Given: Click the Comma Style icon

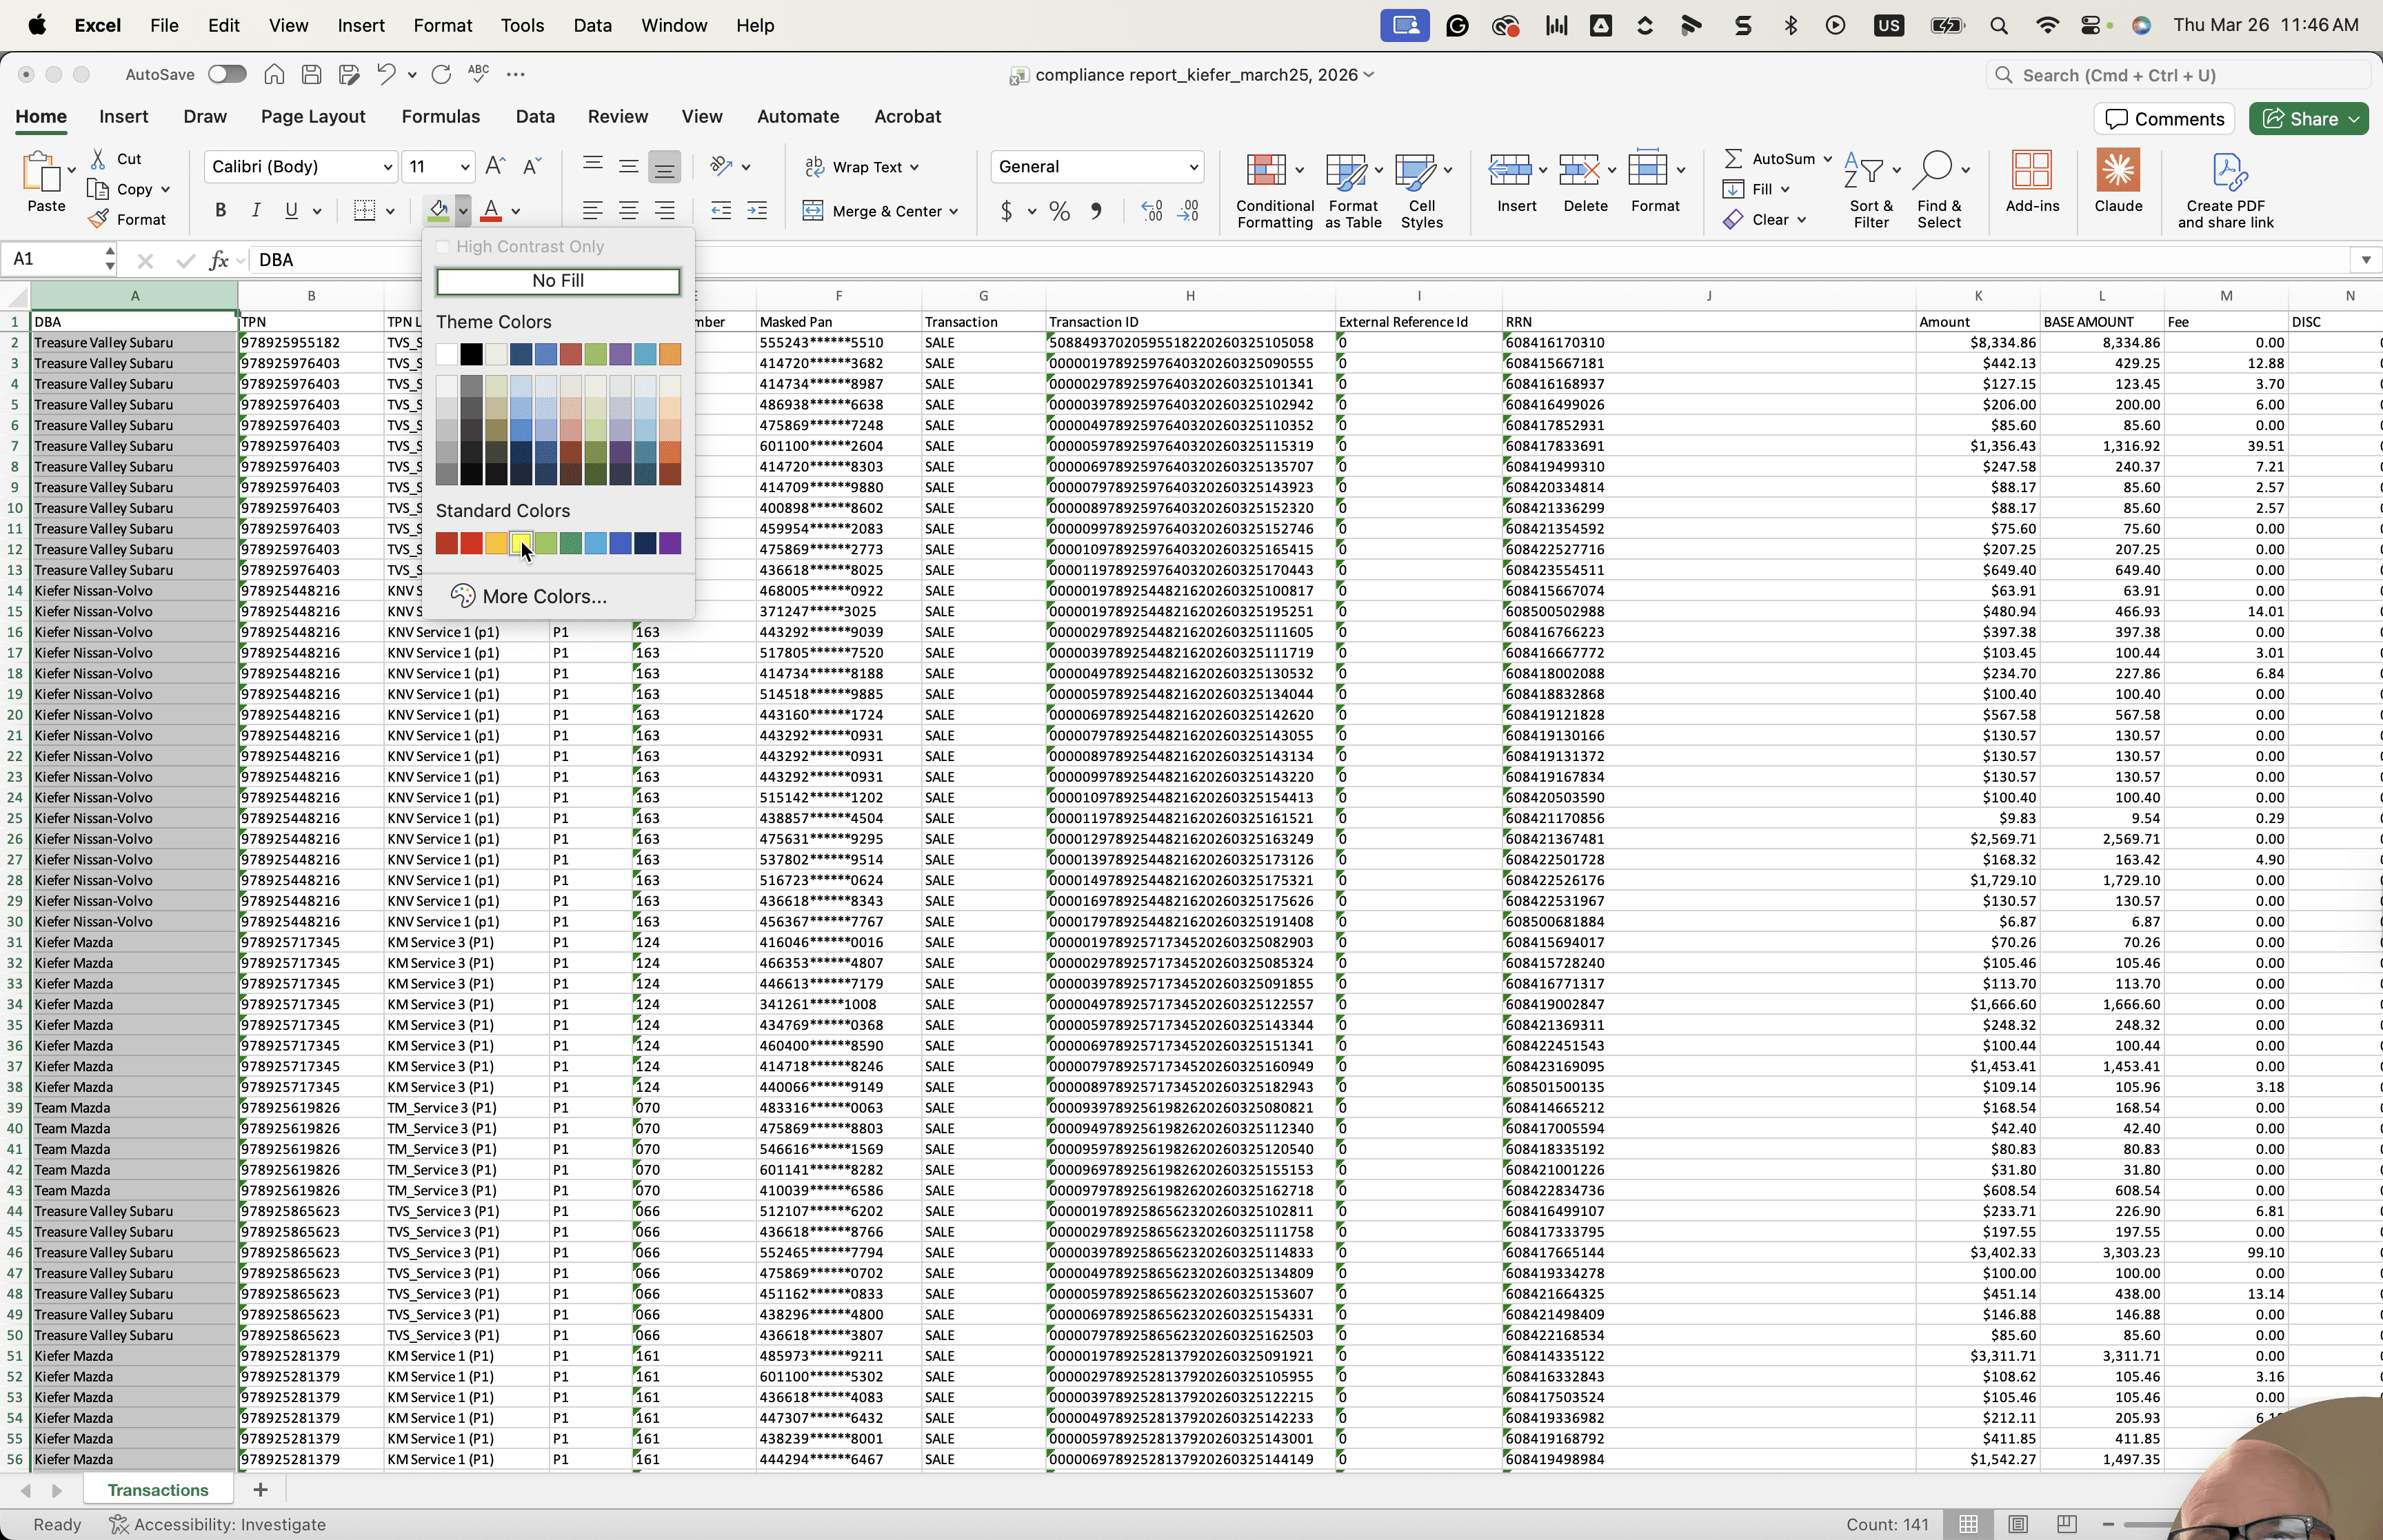Looking at the screenshot, I should coord(1097,211).
